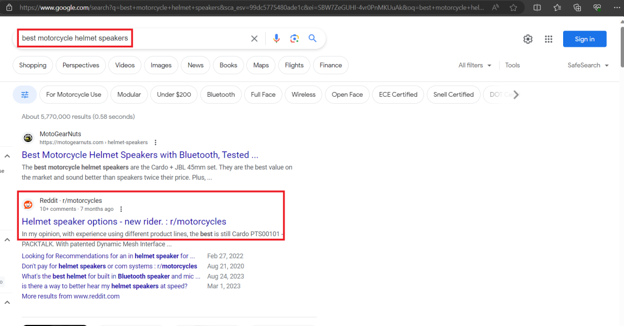Switch to the Books tab
624x326 pixels.
click(228, 65)
